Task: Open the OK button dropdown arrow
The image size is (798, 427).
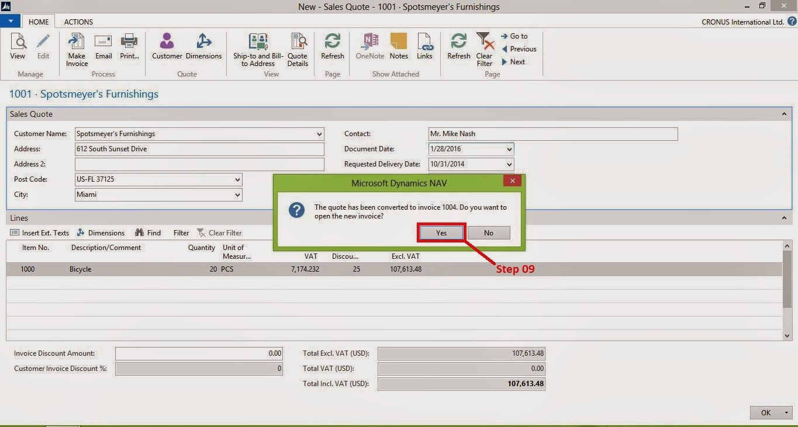Action: pos(786,412)
